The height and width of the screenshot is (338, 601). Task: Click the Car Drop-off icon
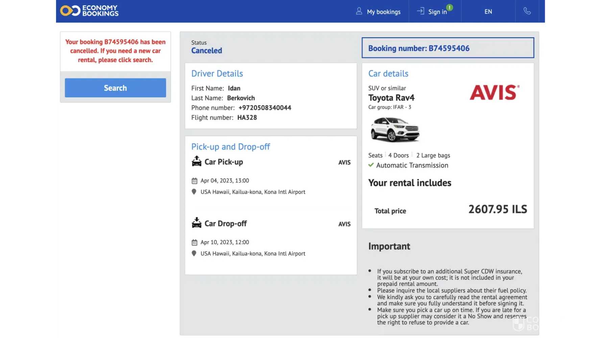pyautogui.click(x=196, y=223)
